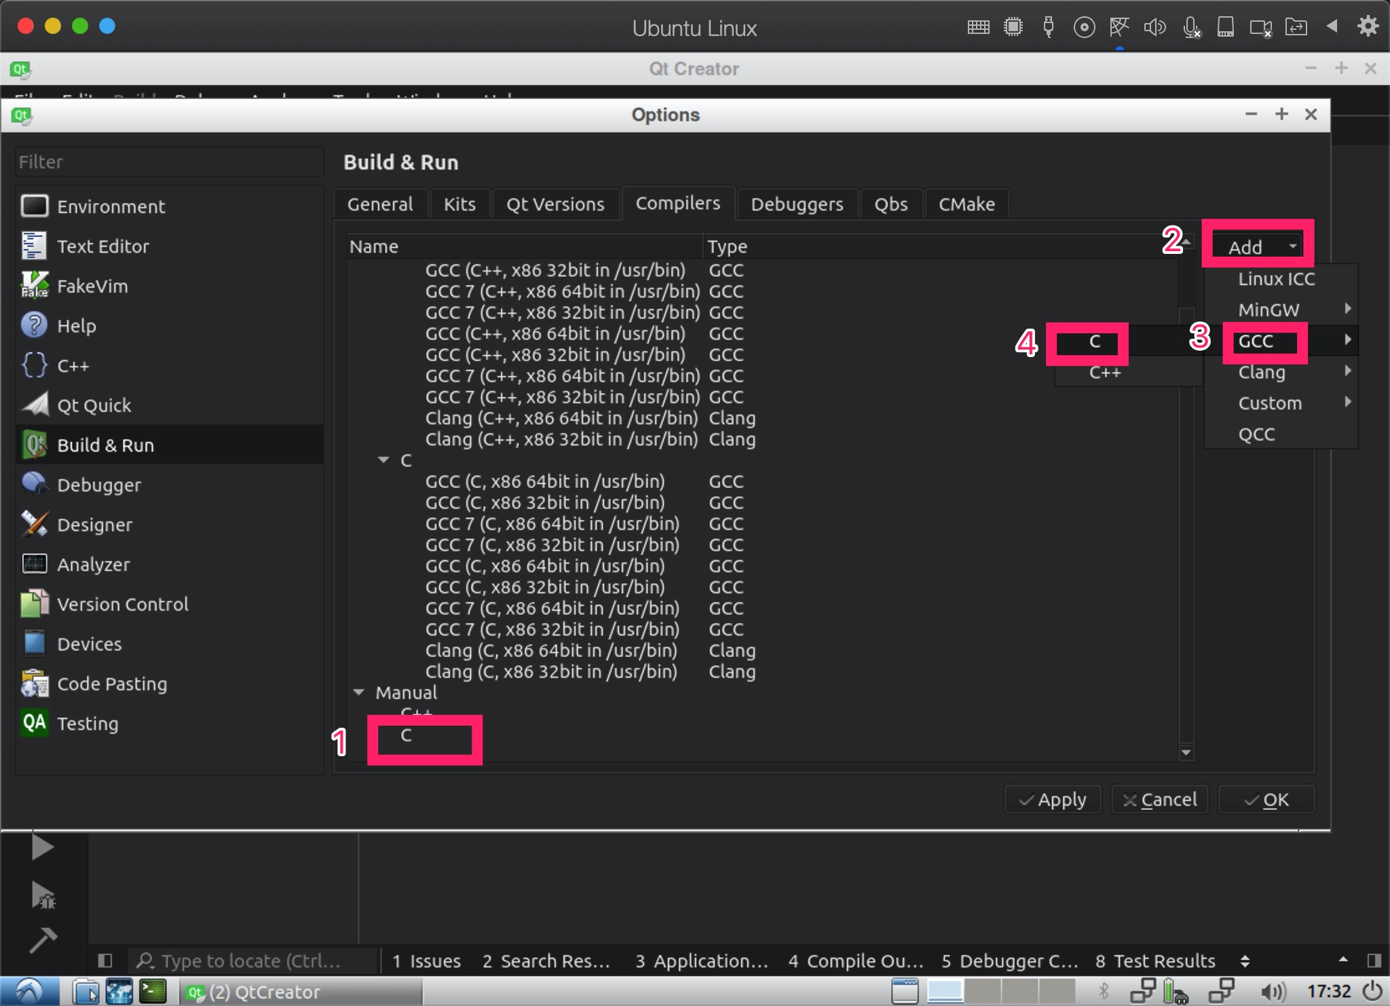Switch to the Compilers tab
The image size is (1390, 1006).
tap(678, 203)
